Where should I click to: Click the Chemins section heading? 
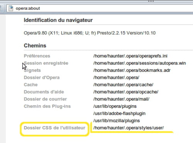tap(35, 46)
